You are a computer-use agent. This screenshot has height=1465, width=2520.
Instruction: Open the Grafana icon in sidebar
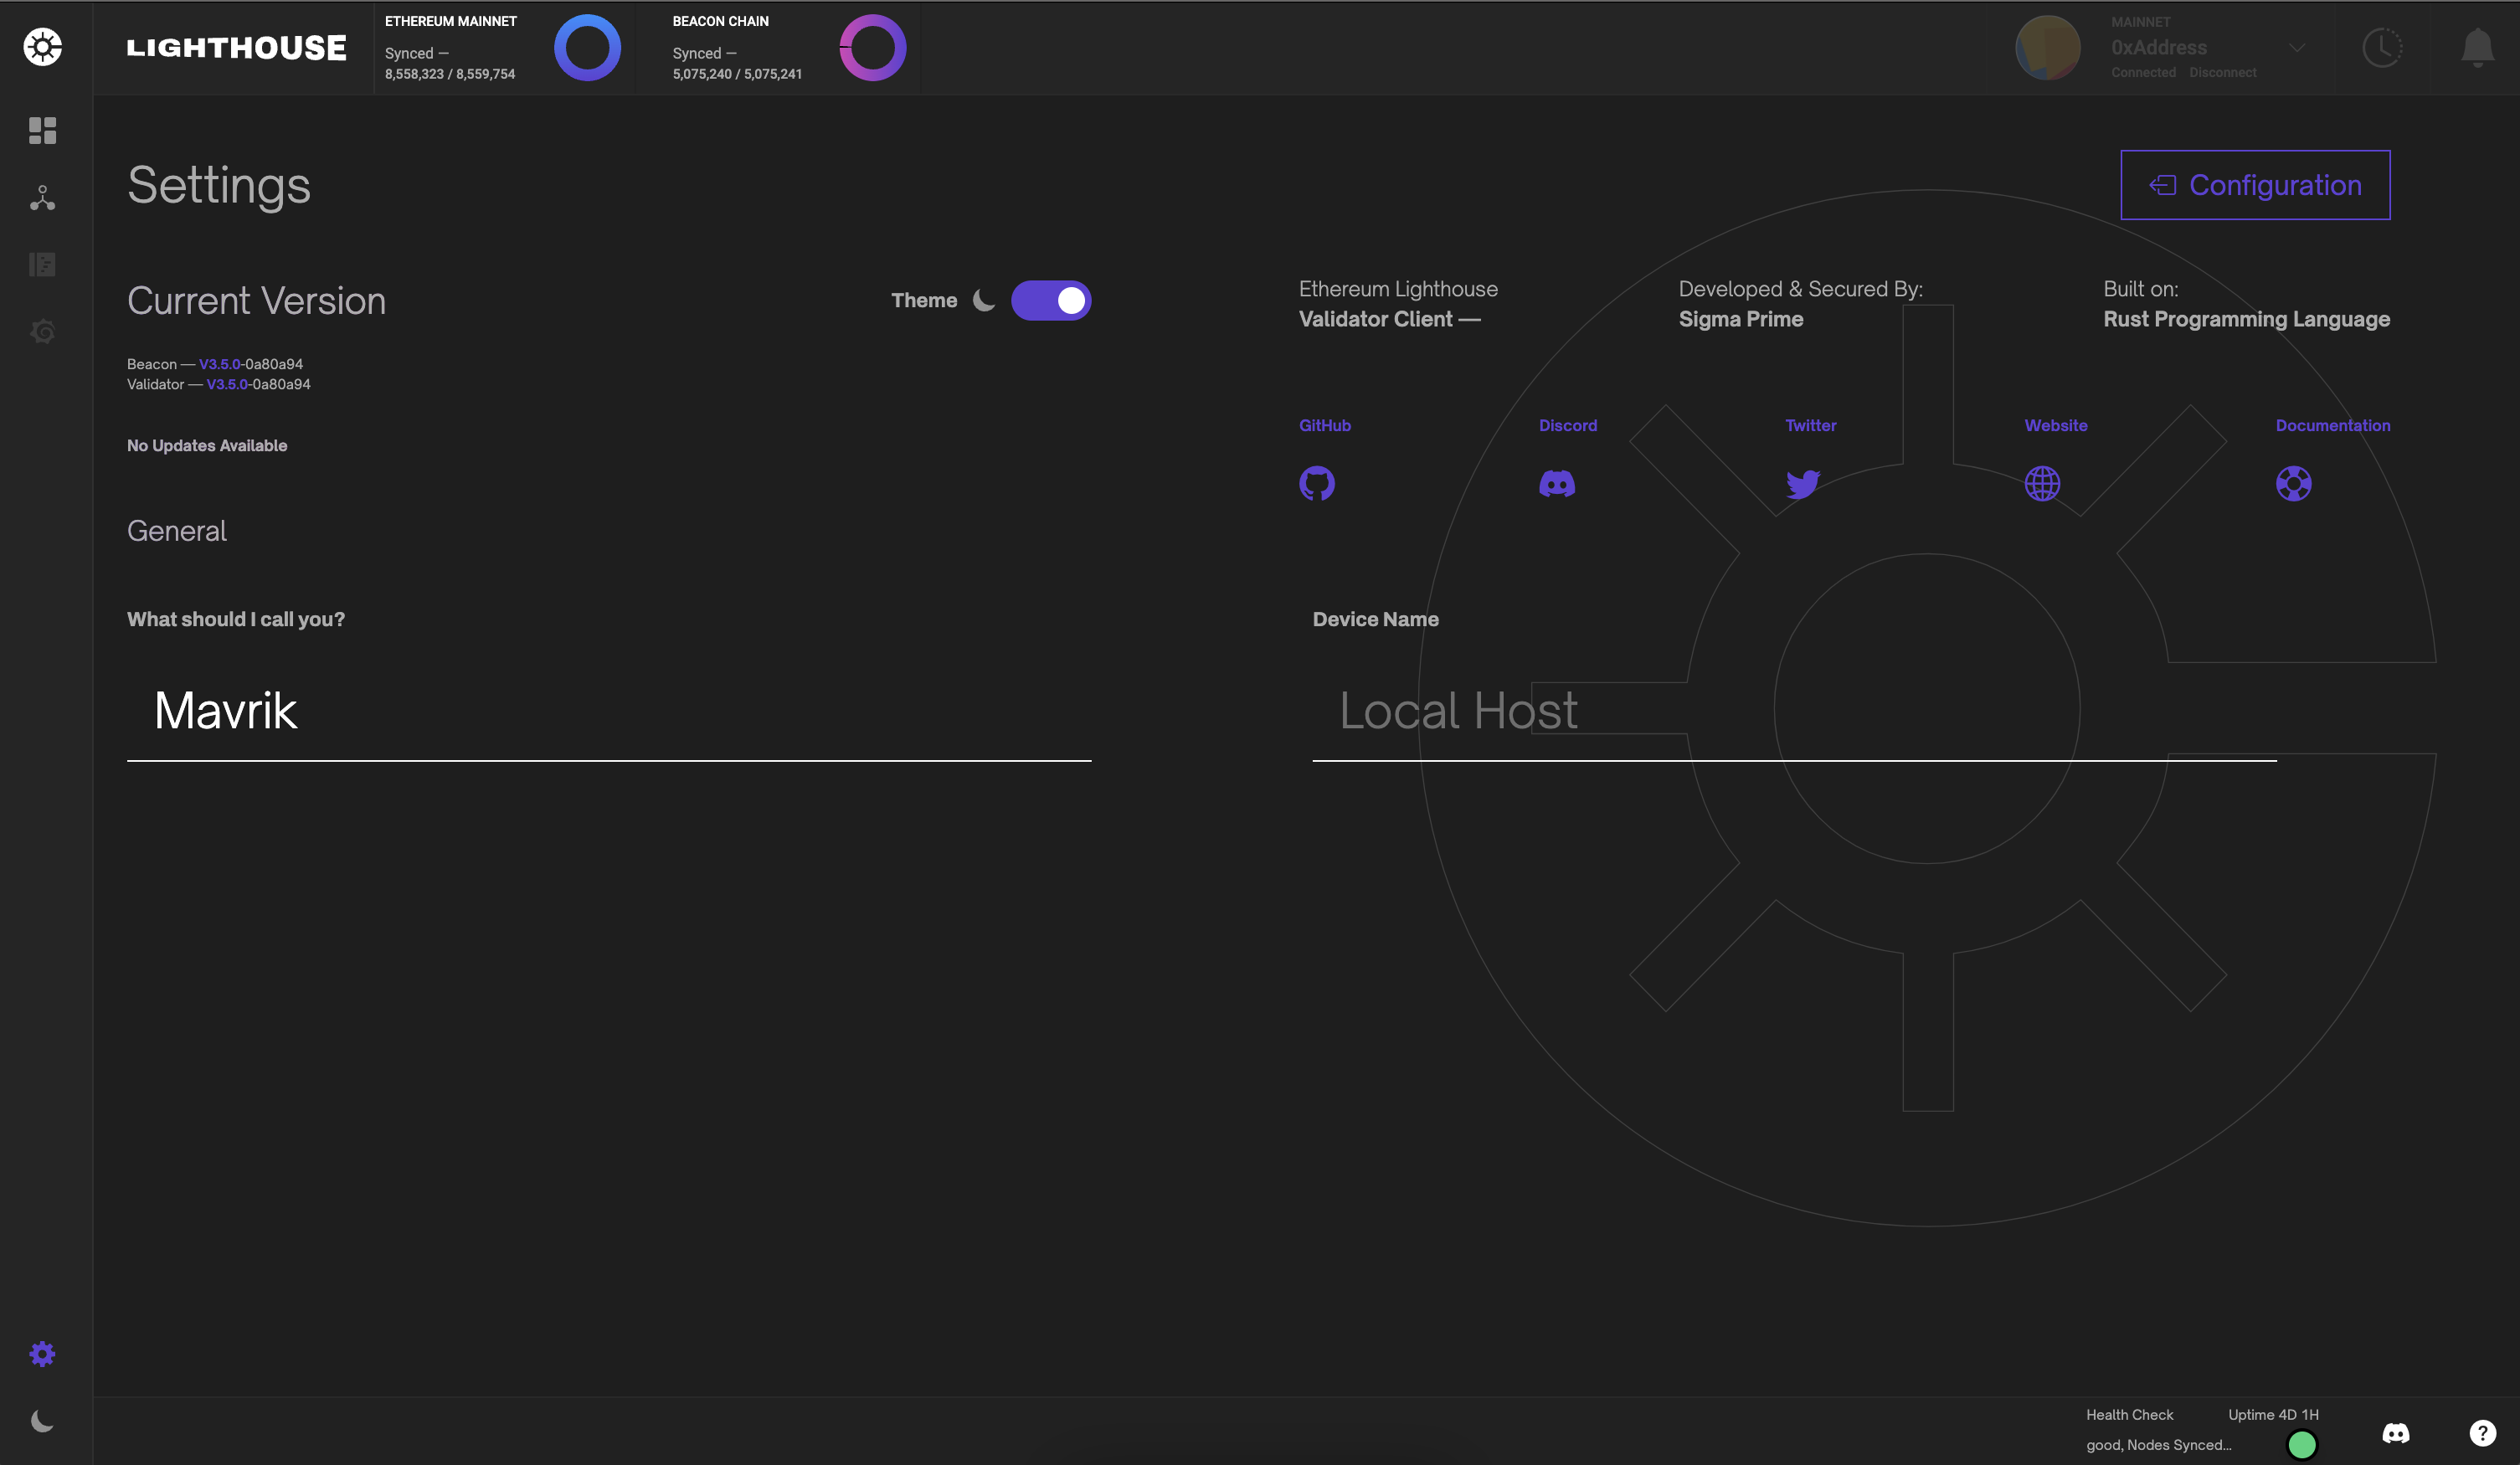[42, 331]
